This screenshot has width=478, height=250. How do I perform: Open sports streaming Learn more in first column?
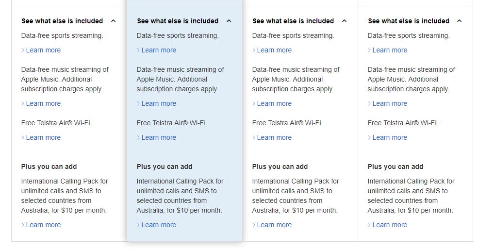click(x=41, y=50)
